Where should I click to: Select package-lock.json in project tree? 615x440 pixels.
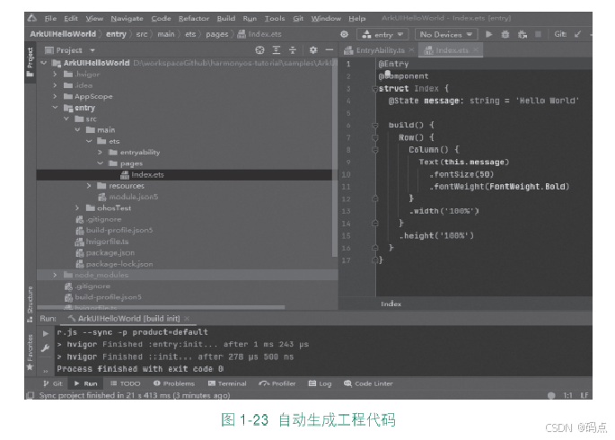point(119,264)
